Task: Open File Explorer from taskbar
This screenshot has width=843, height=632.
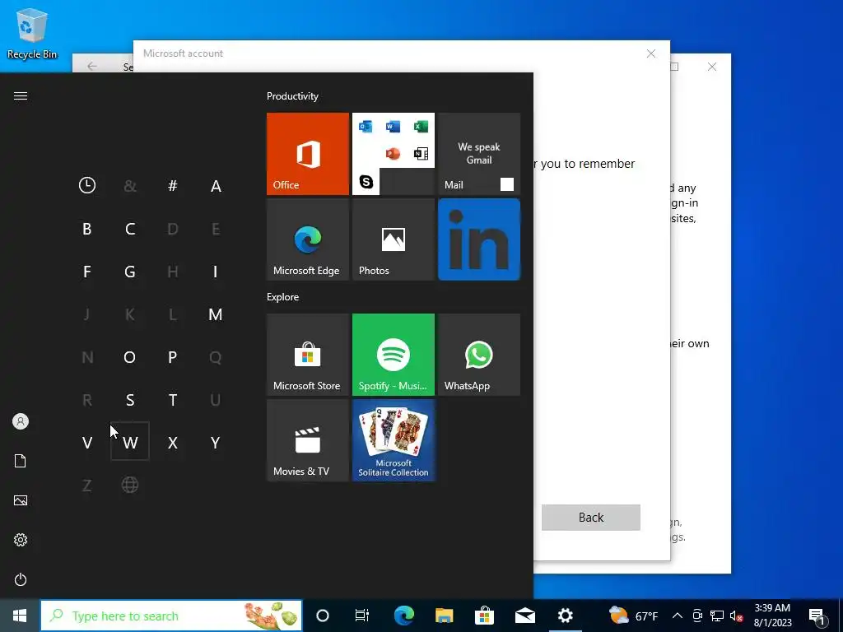Action: tap(444, 616)
